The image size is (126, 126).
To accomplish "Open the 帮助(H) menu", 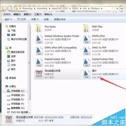I will (48, 14).
